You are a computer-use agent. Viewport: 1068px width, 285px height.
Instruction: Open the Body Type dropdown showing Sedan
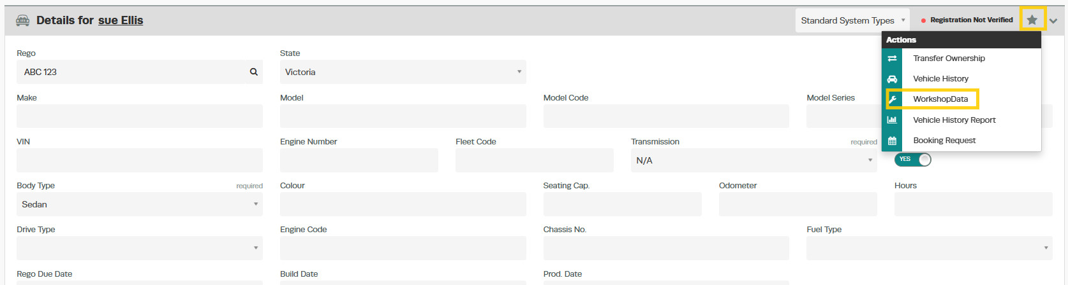(140, 204)
